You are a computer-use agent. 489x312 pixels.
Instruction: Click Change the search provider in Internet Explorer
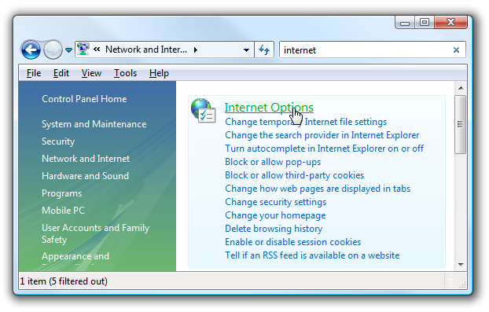tap(322, 135)
